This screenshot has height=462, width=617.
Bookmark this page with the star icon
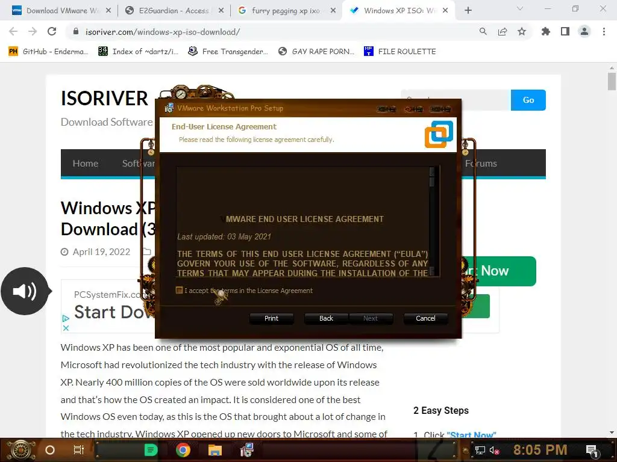pyautogui.click(x=522, y=31)
